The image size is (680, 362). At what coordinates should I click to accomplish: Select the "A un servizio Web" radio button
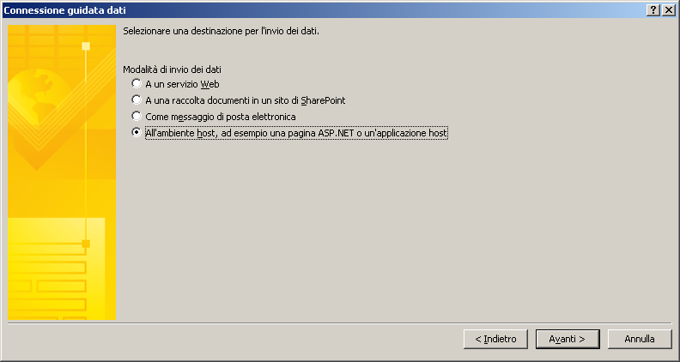(x=137, y=83)
